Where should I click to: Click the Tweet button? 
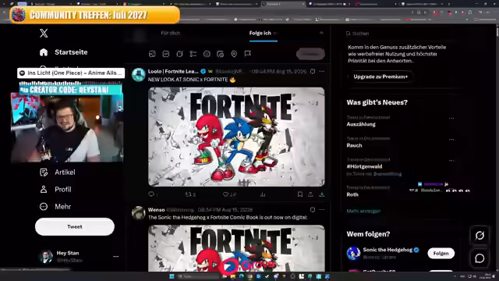pyautogui.click(x=75, y=227)
